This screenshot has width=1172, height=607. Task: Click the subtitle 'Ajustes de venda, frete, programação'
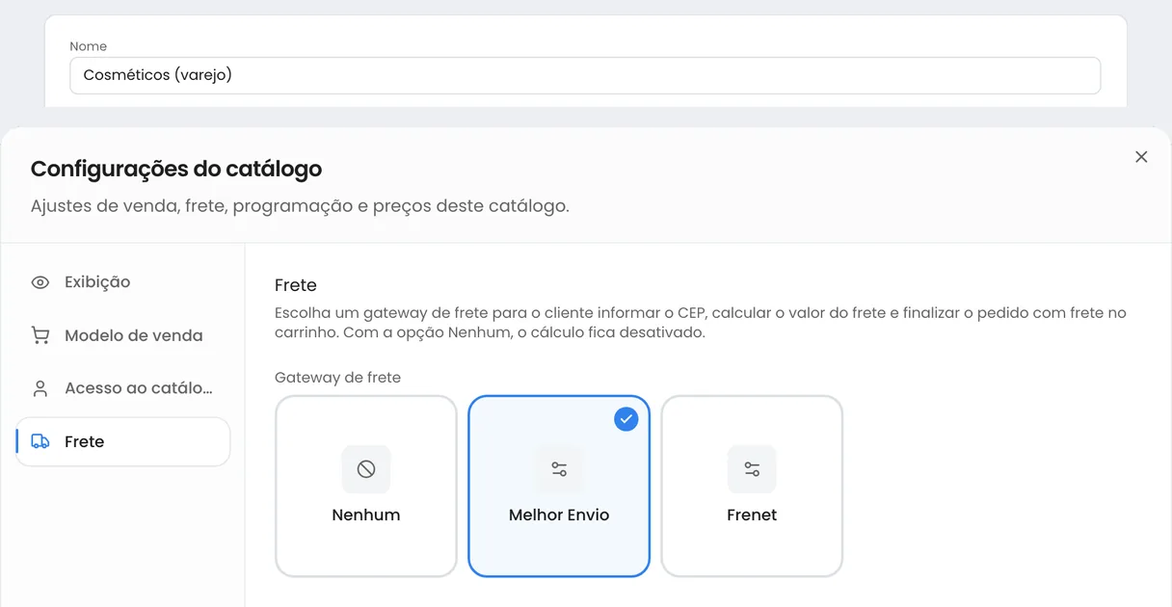point(300,206)
